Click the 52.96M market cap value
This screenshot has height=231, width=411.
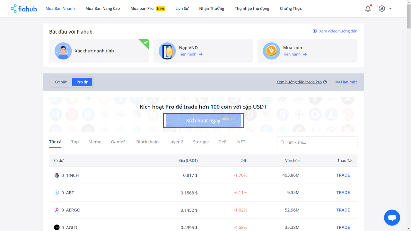click(x=292, y=210)
